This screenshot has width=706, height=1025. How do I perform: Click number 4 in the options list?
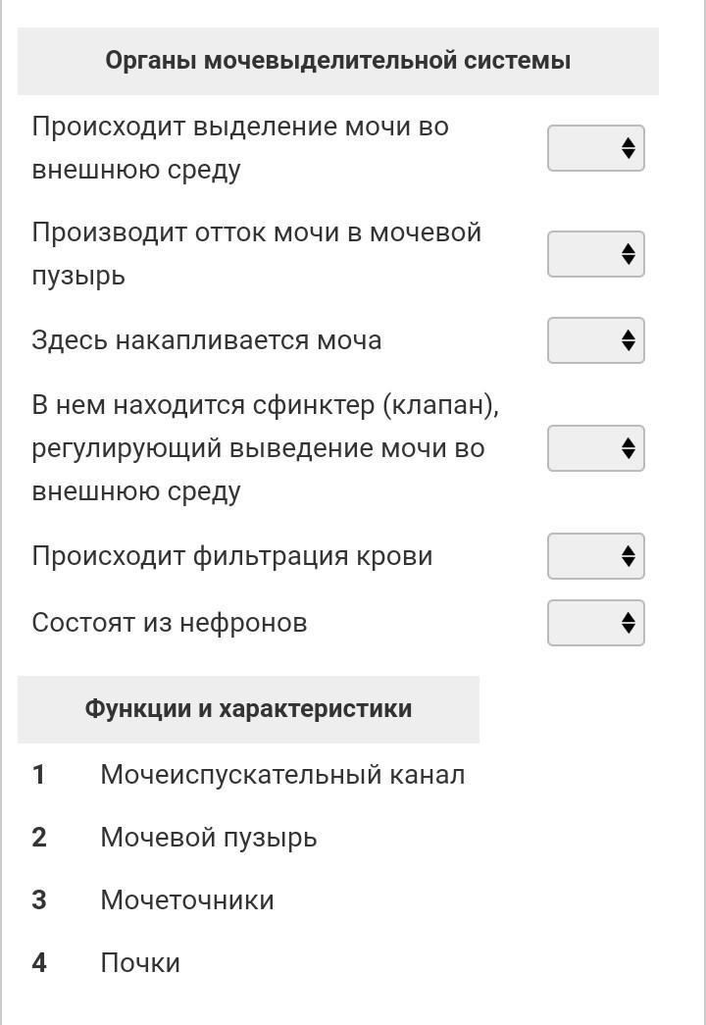(38, 963)
